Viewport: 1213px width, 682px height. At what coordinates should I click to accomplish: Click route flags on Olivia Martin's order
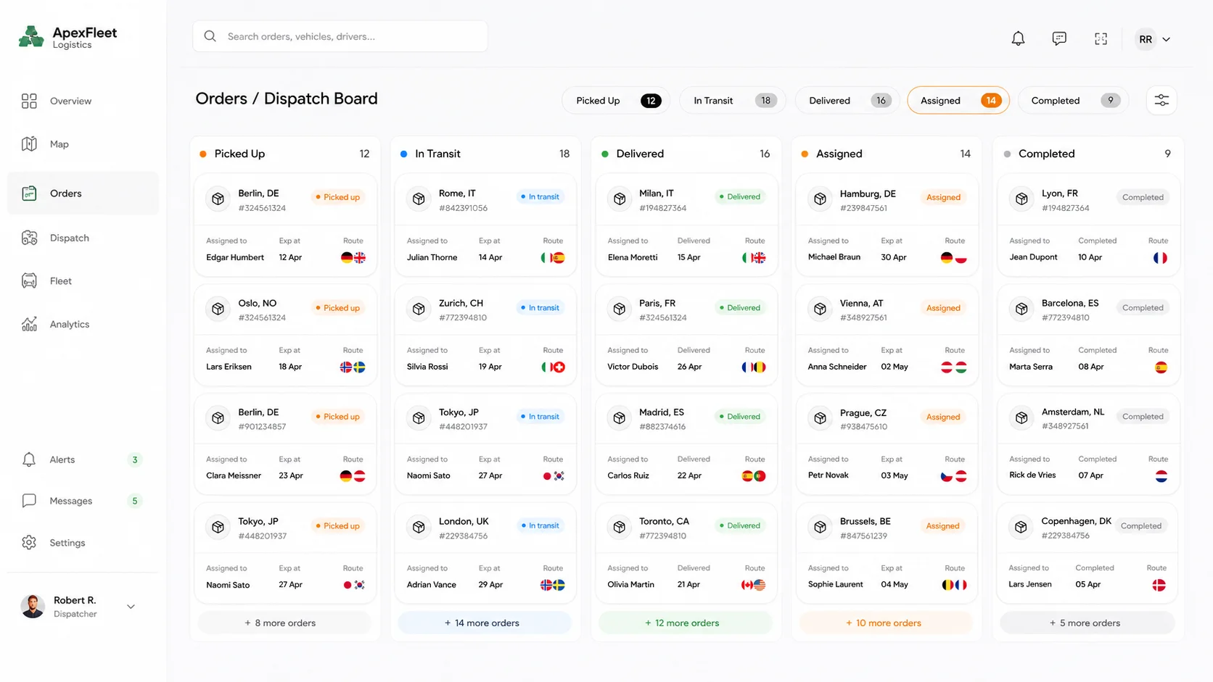(x=753, y=585)
